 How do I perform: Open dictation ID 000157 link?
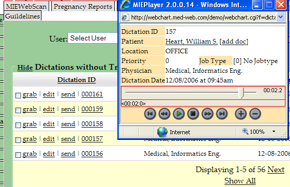92,139
